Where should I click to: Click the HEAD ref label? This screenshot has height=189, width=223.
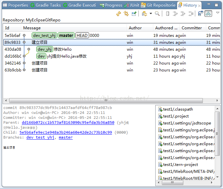pos(82,36)
